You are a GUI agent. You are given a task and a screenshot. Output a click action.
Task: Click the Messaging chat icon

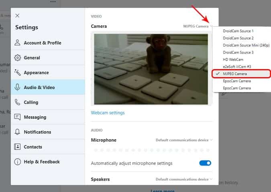click(17, 117)
